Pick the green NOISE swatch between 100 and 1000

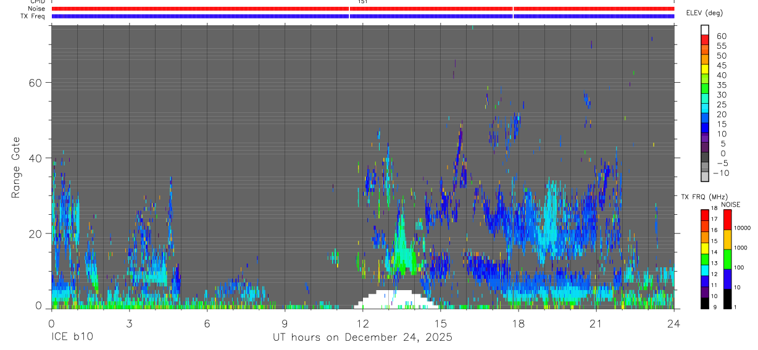pyautogui.click(x=727, y=259)
